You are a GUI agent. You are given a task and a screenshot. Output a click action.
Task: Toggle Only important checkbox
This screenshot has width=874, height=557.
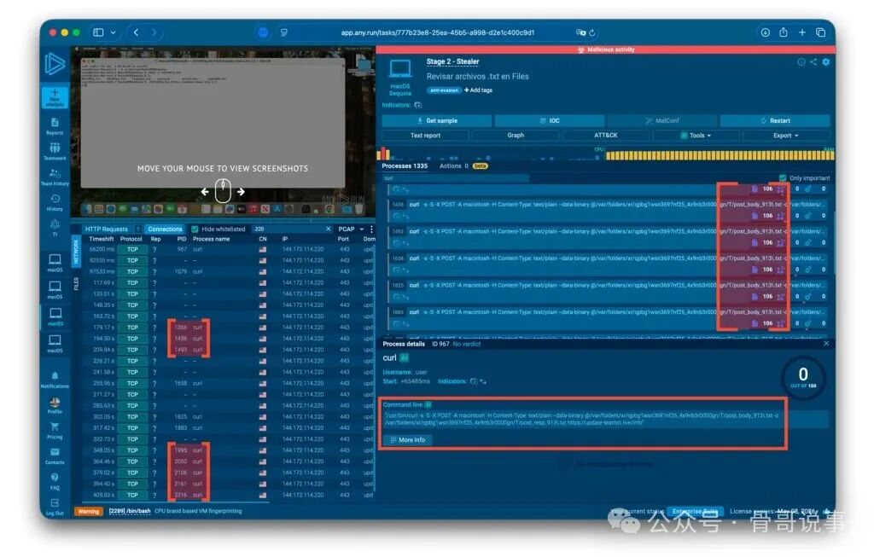tap(783, 177)
